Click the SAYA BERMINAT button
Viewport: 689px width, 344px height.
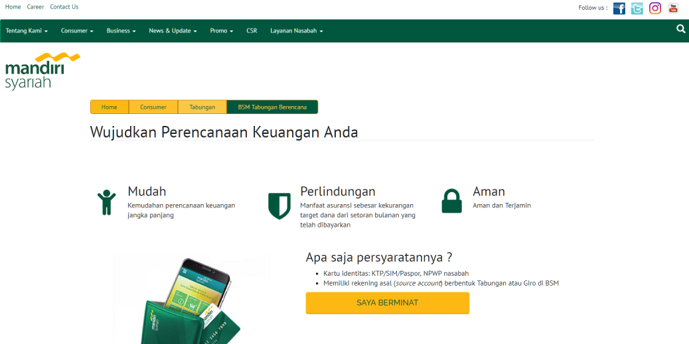coord(388,303)
